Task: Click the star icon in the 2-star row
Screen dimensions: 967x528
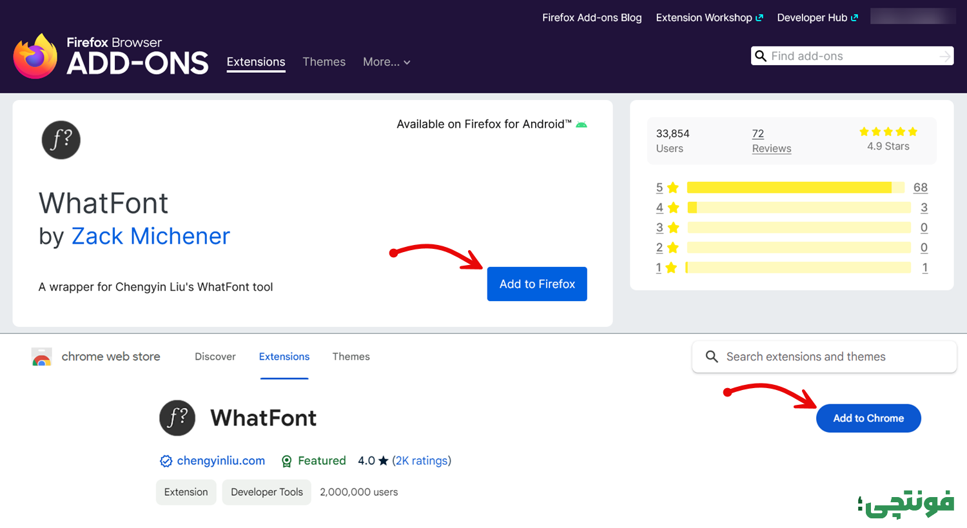Action: 673,248
